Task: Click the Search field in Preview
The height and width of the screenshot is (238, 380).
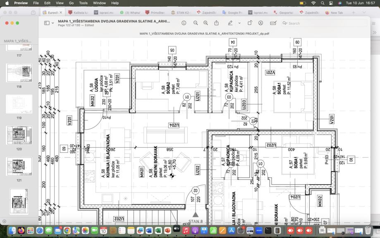Action: pos(327,23)
